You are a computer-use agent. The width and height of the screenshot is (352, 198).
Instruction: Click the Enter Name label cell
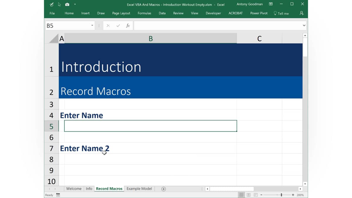pyautogui.click(x=82, y=115)
